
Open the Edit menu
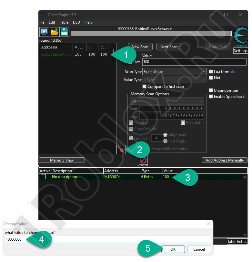[x=52, y=22]
